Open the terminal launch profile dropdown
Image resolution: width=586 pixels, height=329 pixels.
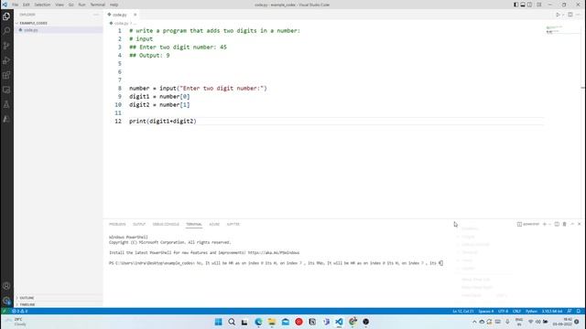tap(549, 224)
